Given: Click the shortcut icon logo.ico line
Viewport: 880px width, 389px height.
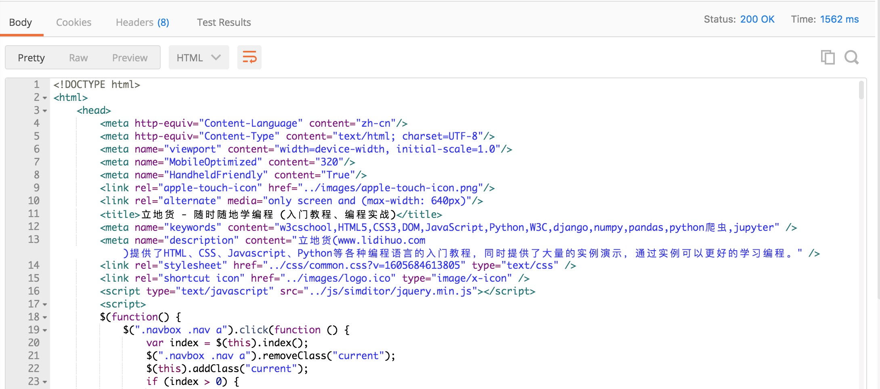Looking at the screenshot, I should click(x=315, y=278).
